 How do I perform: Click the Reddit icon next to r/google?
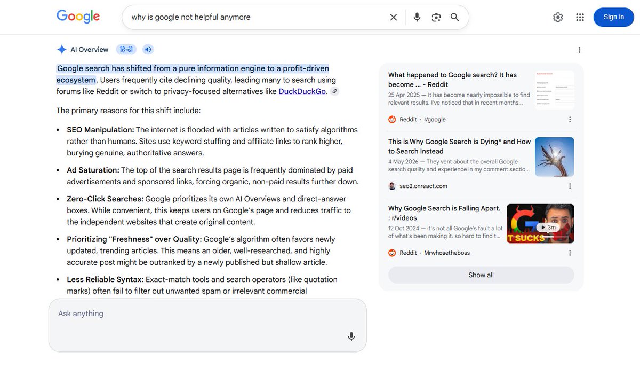pyautogui.click(x=393, y=120)
